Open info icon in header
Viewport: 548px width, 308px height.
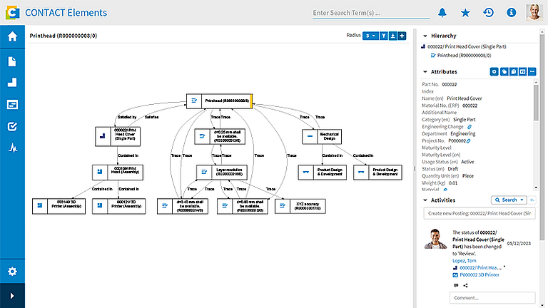[512, 13]
